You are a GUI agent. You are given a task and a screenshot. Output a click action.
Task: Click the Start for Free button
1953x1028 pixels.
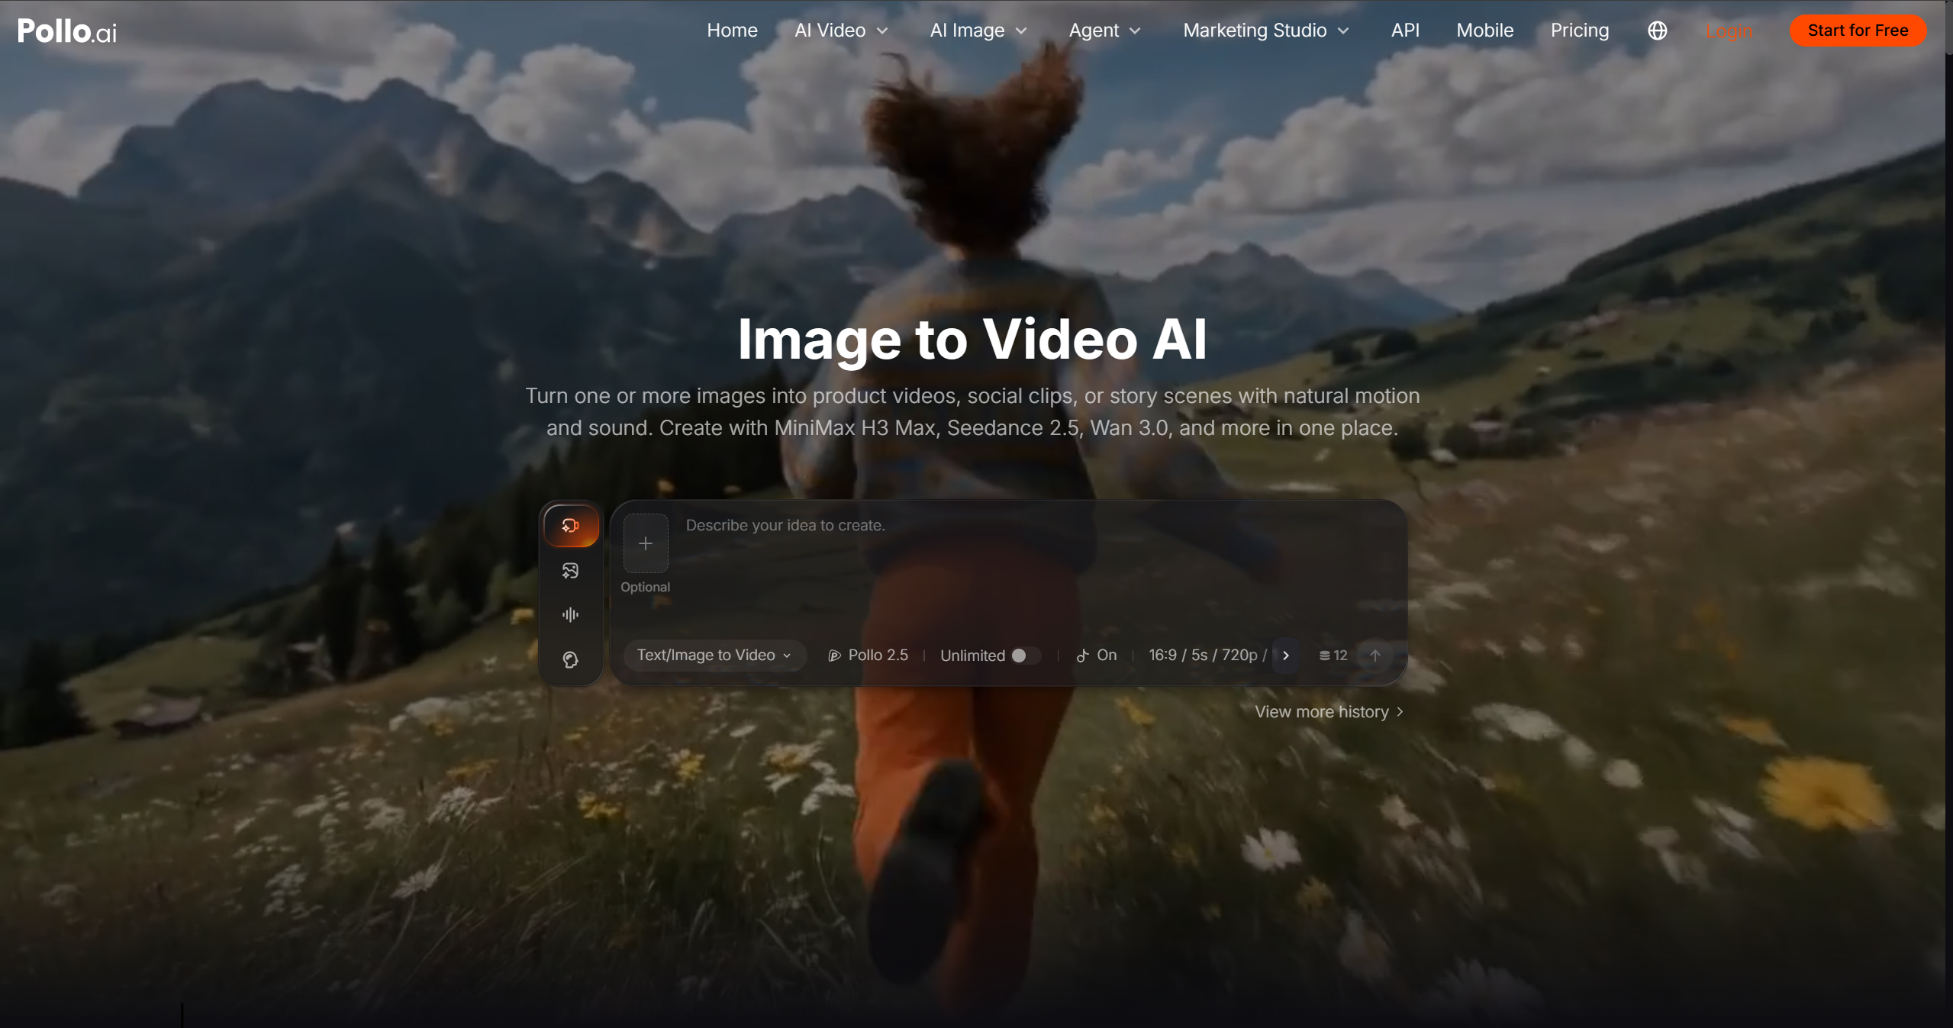pos(1858,31)
